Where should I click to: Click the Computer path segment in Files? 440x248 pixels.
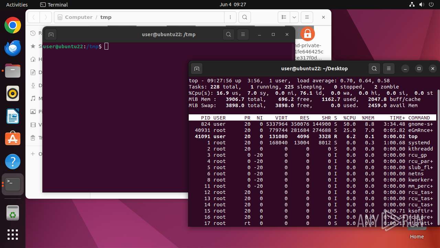(79, 17)
